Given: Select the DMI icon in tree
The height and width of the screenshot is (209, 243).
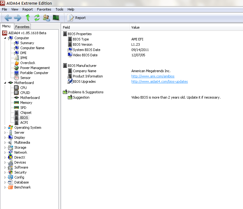Looking at the screenshot, I should tap(16, 53).
